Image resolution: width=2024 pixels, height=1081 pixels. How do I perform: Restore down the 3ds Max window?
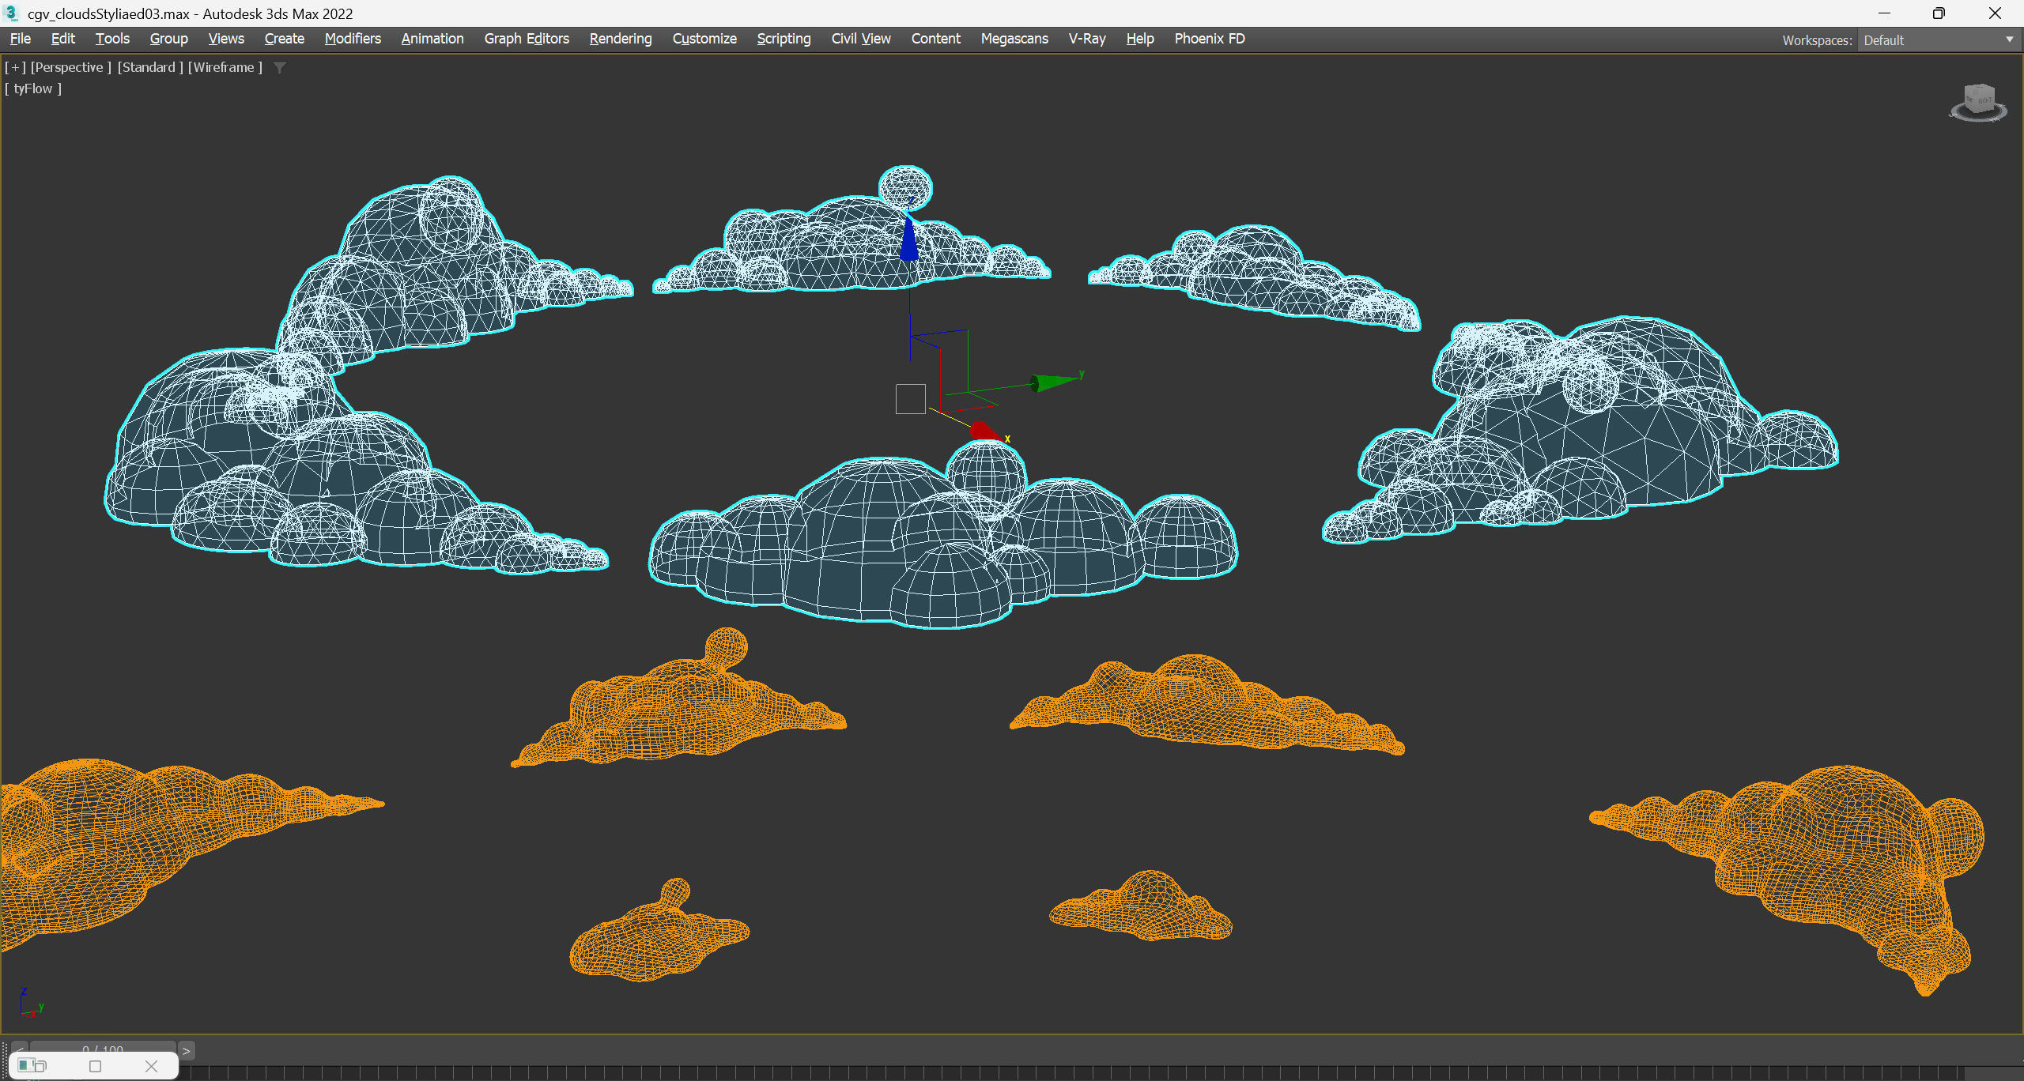[x=1938, y=13]
